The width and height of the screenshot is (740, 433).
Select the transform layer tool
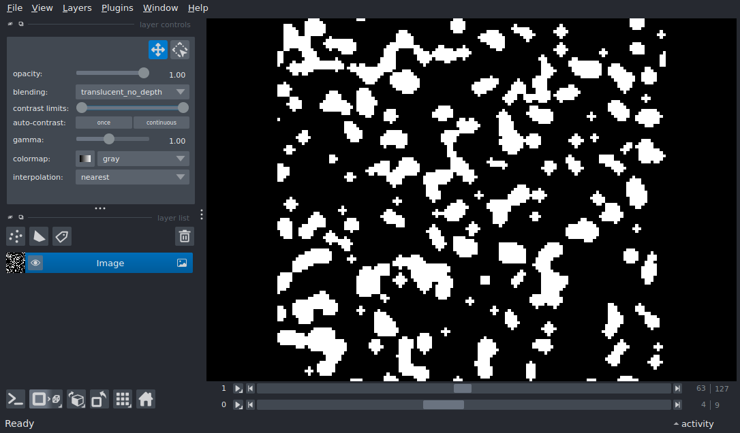180,50
